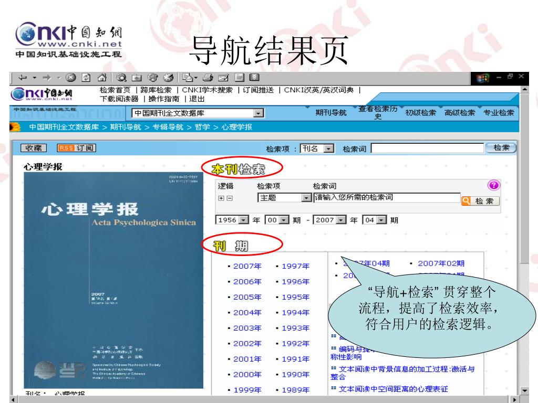Viewport: 538px width, 403px height.
Task: Click the last toolbar icon with down arrows
Action: click(x=254, y=78)
